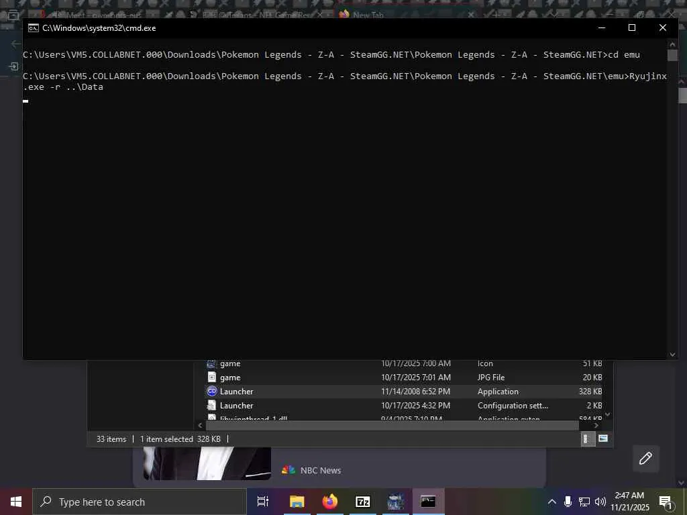Select the Command Prompt taskbar button
The height and width of the screenshot is (515, 687).
point(428,502)
